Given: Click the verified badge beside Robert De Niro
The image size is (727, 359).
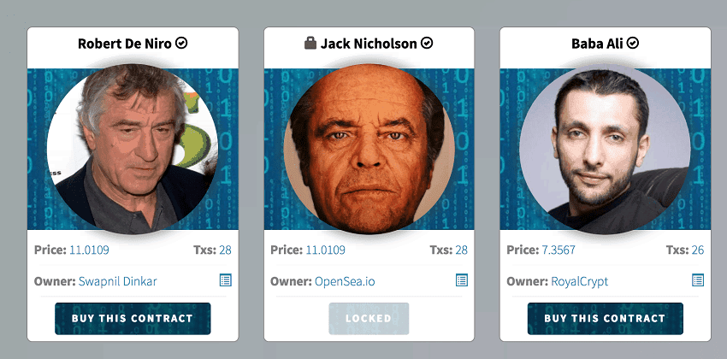Looking at the screenshot, I should [181, 43].
